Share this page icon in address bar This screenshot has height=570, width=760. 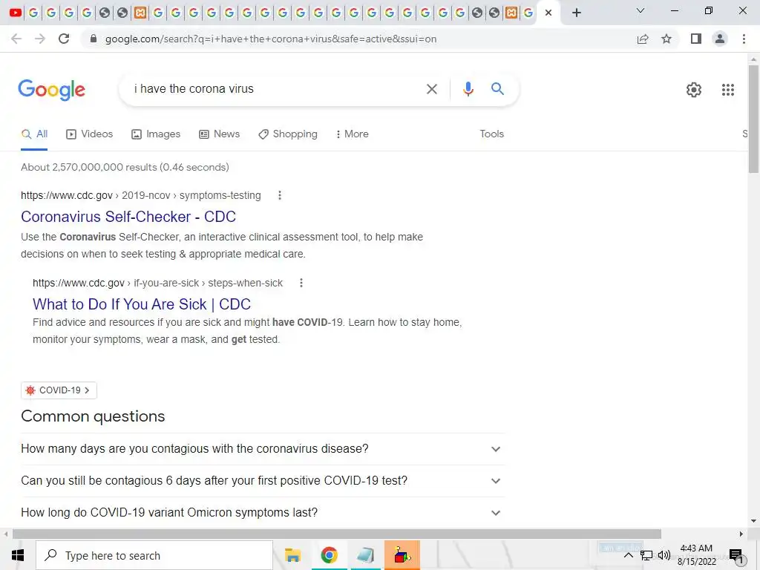tap(643, 39)
